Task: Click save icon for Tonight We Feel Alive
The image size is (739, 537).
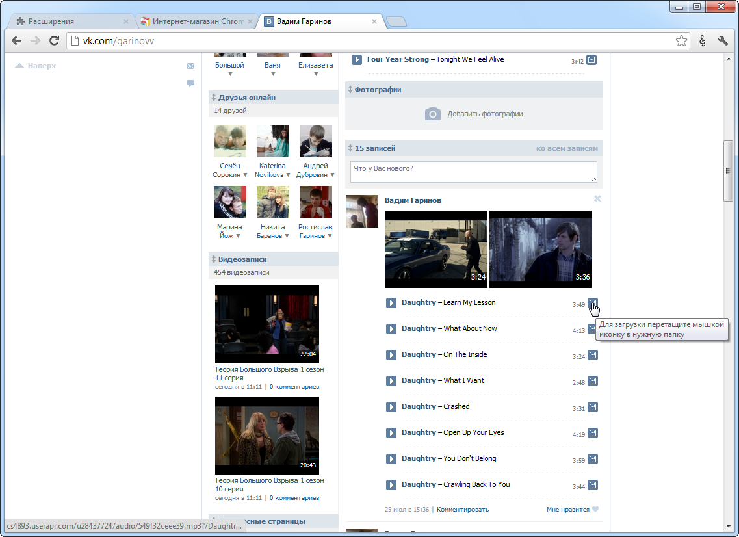Action: (x=591, y=60)
